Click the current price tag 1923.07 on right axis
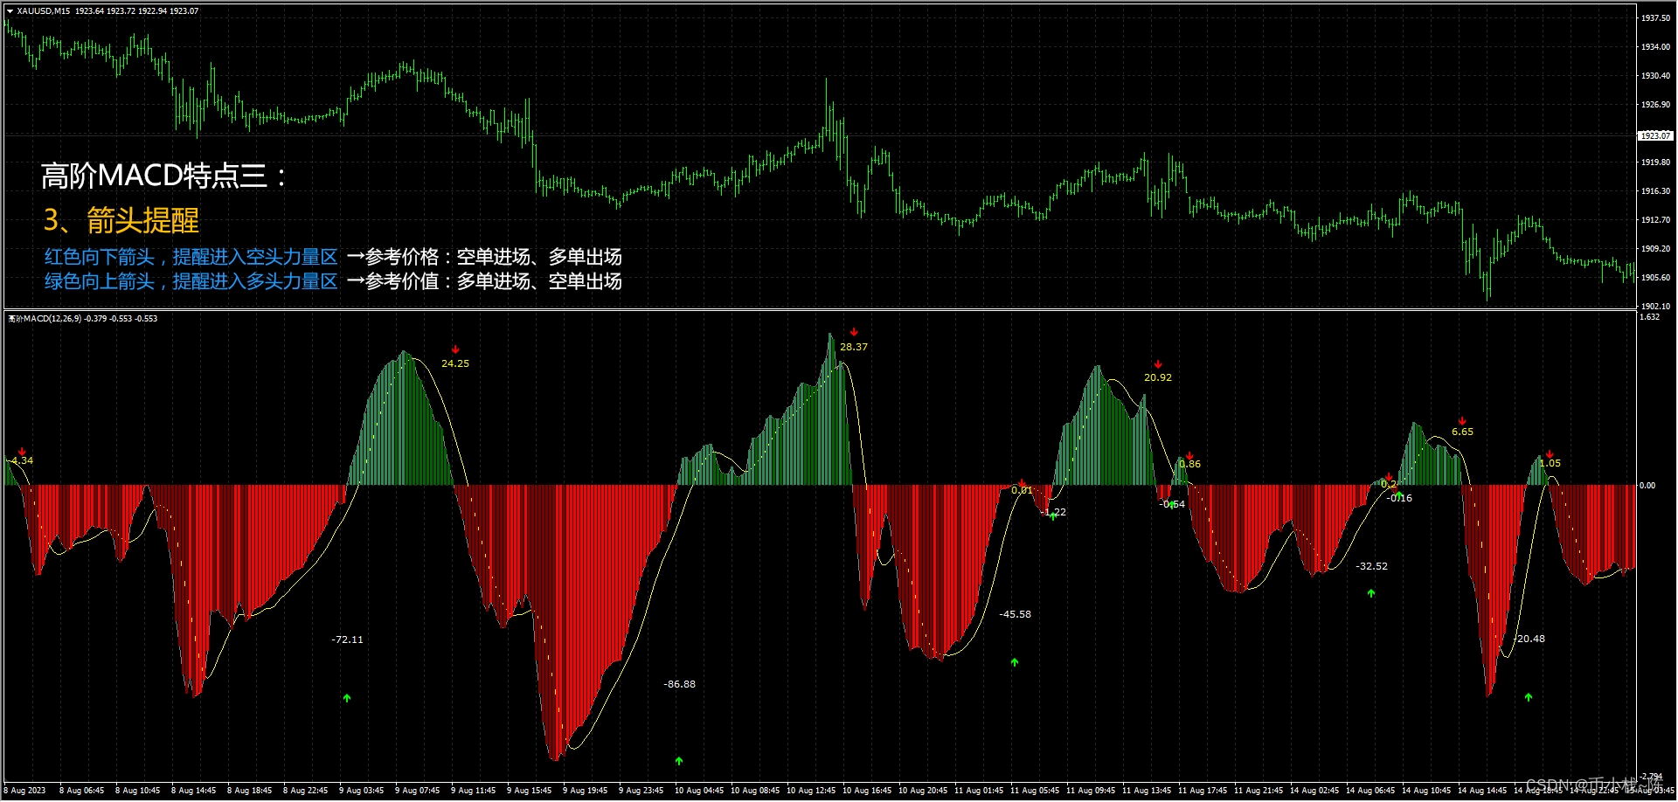This screenshot has height=802, width=1678. coord(1654,135)
